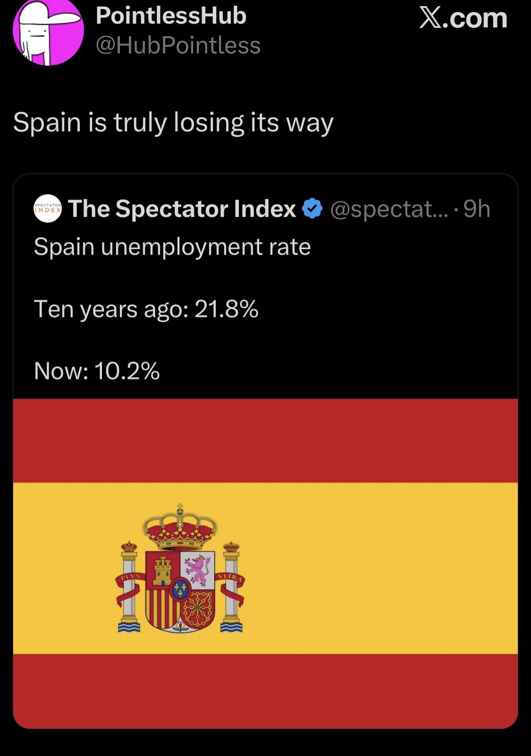This screenshot has height=756, width=531.
Task: Click the 9h timestamp
Action: [477, 208]
